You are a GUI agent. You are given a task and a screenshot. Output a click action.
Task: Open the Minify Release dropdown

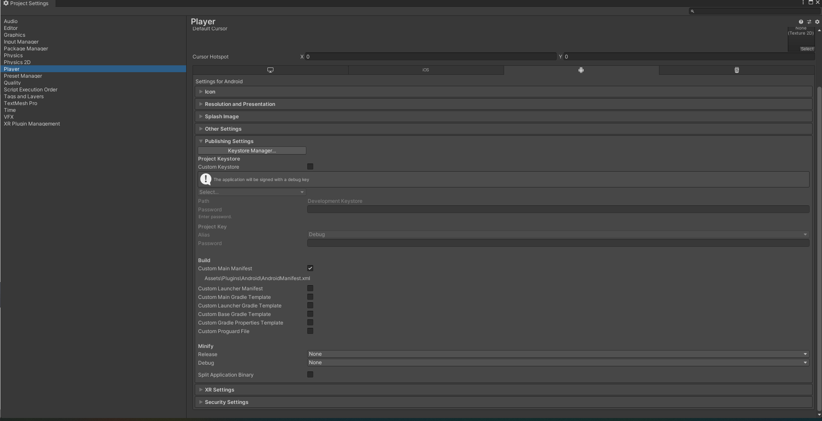pyautogui.click(x=558, y=354)
